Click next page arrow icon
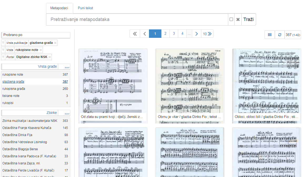This screenshot has width=303, height=177. [196, 34]
